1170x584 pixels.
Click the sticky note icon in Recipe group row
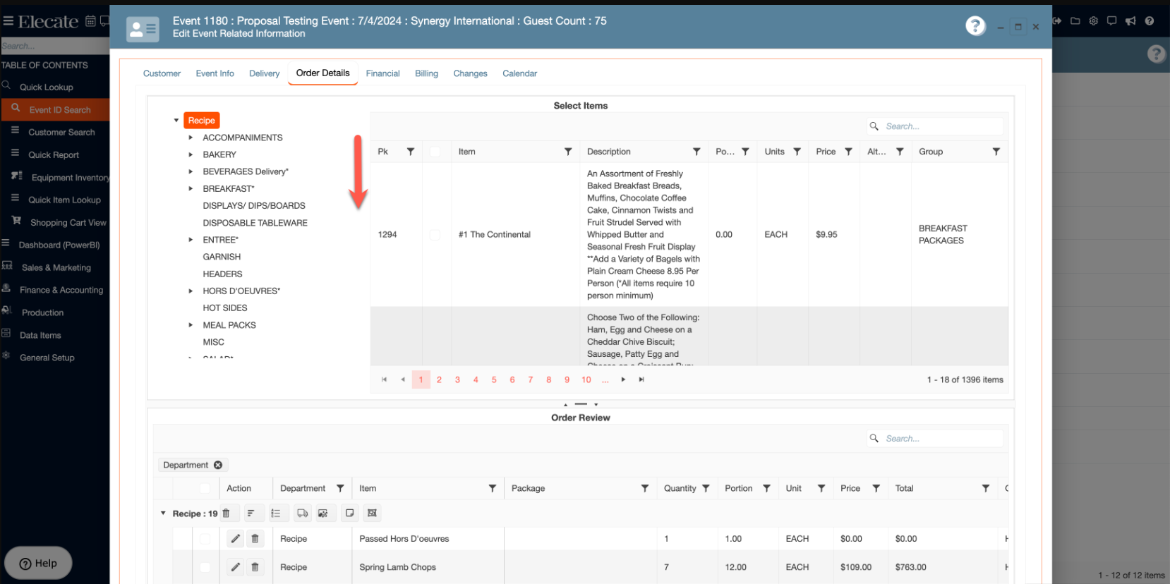(349, 513)
